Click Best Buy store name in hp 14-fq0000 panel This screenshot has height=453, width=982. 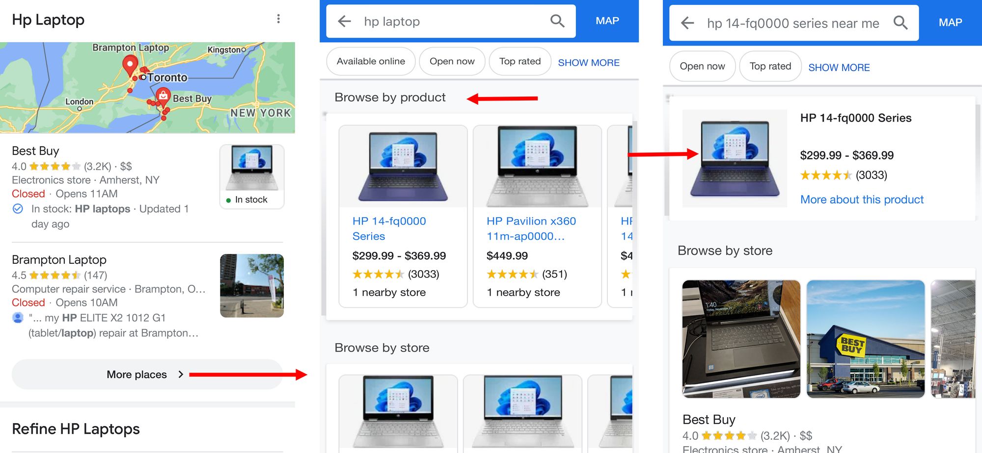tap(709, 420)
